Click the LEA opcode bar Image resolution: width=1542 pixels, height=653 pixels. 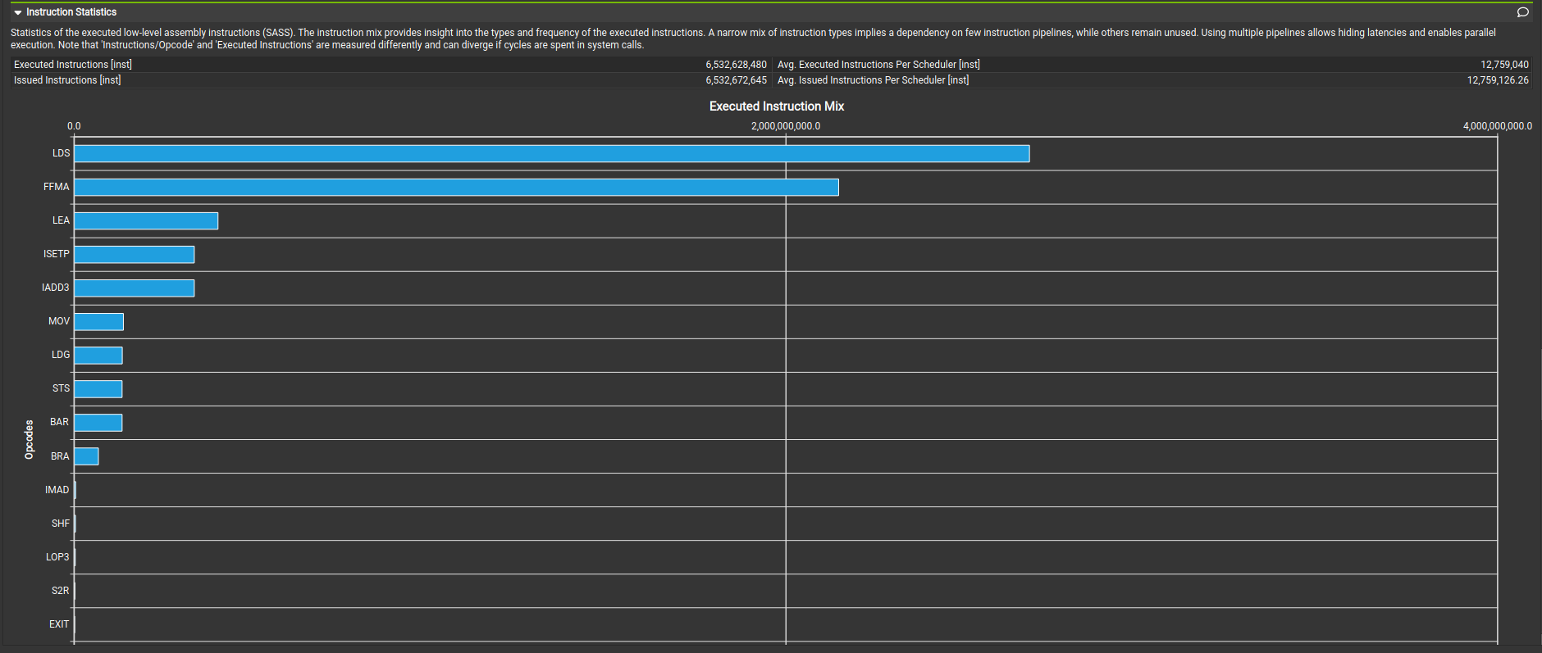click(146, 221)
